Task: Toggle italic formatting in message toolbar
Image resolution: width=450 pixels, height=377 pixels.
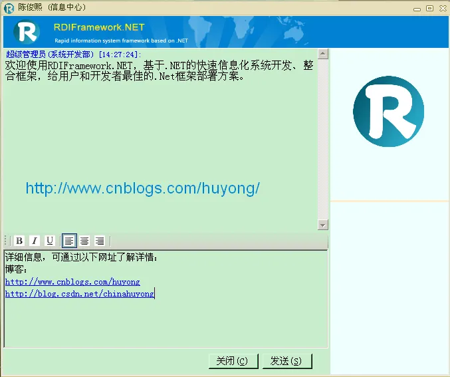Action: (x=35, y=241)
